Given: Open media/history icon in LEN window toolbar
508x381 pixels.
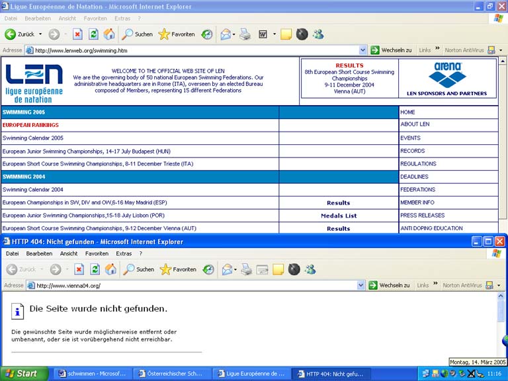Looking at the screenshot, I should click(x=206, y=34).
